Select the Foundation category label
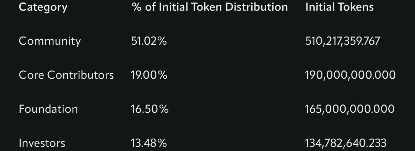 pos(48,109)
